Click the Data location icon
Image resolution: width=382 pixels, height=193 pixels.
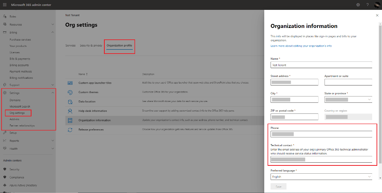tap(70, 102)
